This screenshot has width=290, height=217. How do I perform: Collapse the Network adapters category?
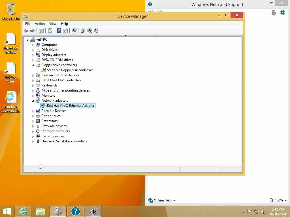[x=33, y=101]
